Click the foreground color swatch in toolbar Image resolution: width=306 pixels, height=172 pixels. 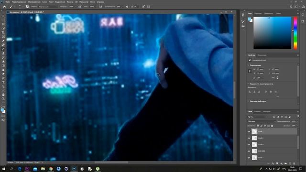pos(2,110)
